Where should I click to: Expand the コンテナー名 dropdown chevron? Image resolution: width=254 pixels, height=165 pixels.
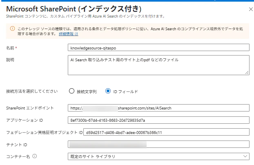tap(245, 156)
